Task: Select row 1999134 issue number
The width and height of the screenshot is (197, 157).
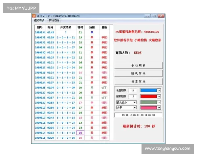Action: click(40, 32)
